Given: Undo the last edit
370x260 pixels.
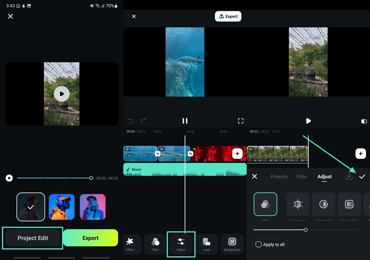Looking at the screenshot, I should click(131, 121).
